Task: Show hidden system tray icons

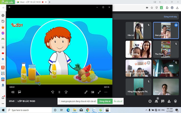Action: click(x=146, y=110)
